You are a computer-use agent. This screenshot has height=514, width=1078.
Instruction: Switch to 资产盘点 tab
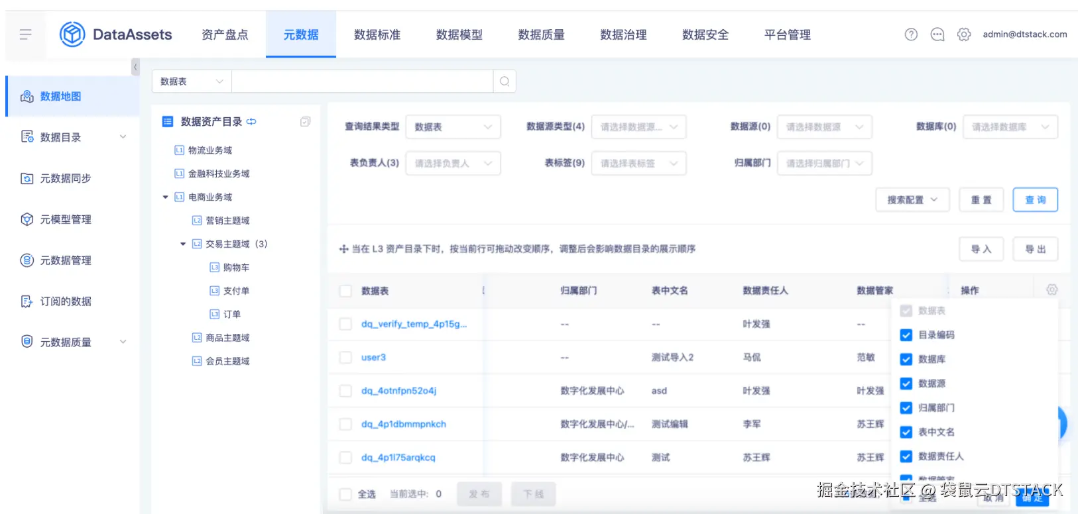[x=225, y=34]
